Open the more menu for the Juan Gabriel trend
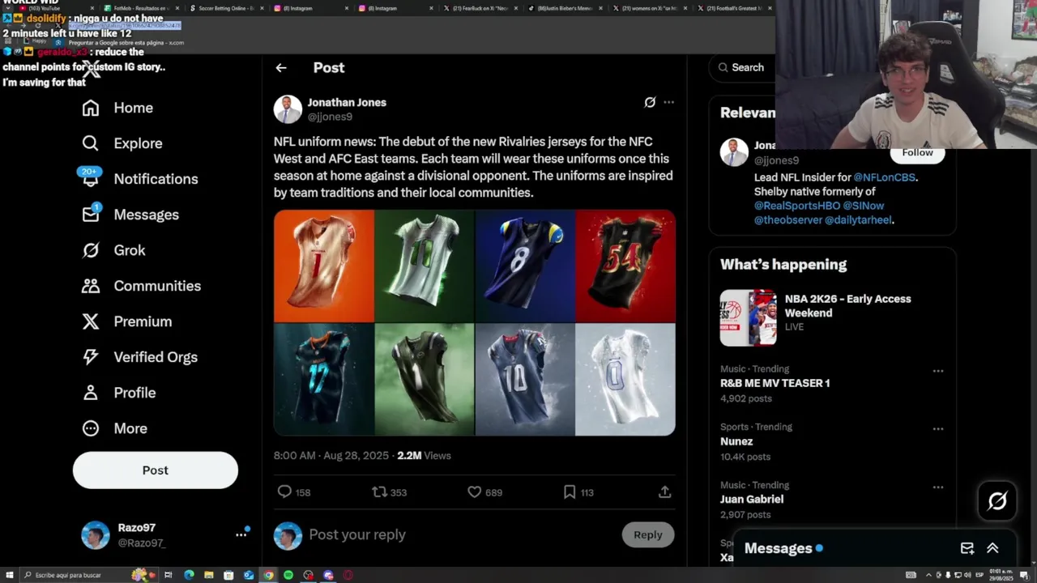The height and width of the screenshot is (583, 1037). (x=938, y=487)
